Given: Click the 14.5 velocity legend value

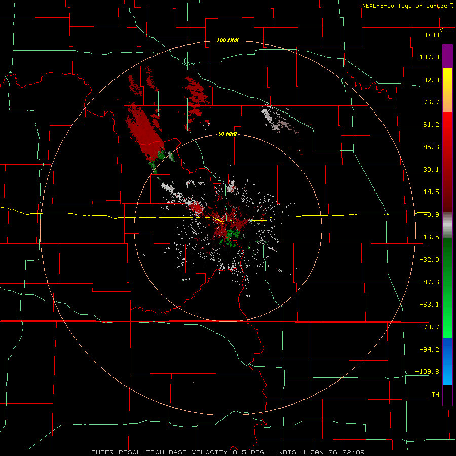Looking at the screenshot, I should 431,192.
